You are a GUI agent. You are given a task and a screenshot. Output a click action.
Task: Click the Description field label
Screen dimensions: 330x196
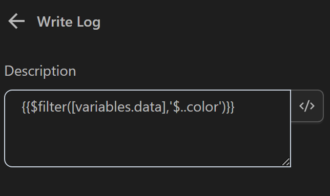click(x=40, y=71)
